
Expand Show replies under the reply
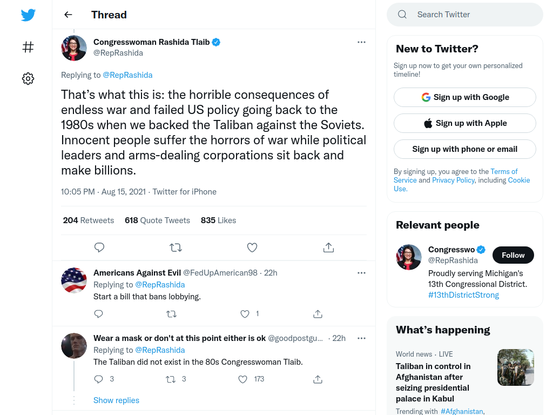point(117,400)
